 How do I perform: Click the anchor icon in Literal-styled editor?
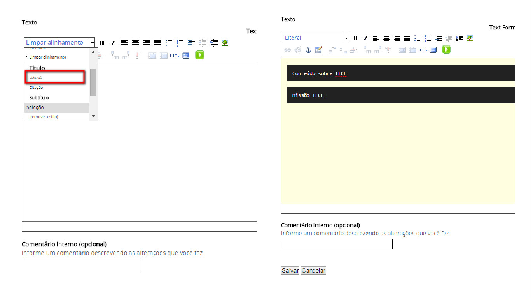(x=308, y=50)
